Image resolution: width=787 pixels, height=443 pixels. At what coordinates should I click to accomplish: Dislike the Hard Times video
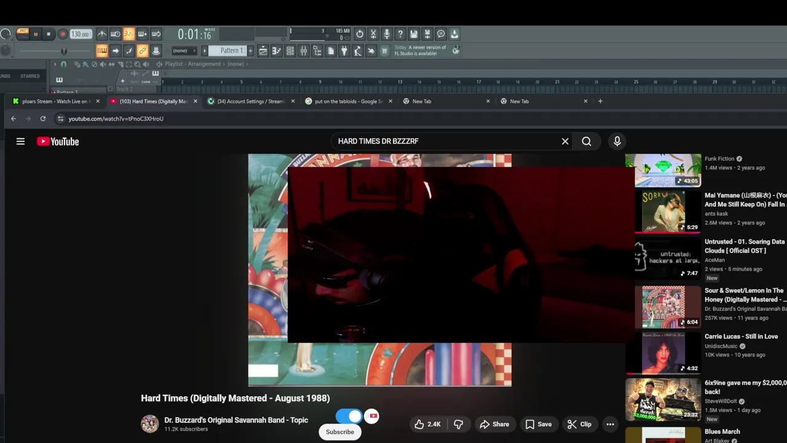(x=458, y=424)
